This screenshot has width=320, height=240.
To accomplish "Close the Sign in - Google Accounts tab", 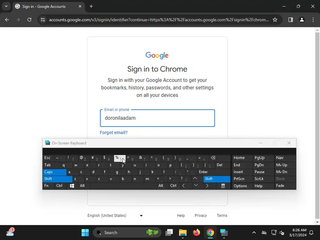I will (80, 6).
